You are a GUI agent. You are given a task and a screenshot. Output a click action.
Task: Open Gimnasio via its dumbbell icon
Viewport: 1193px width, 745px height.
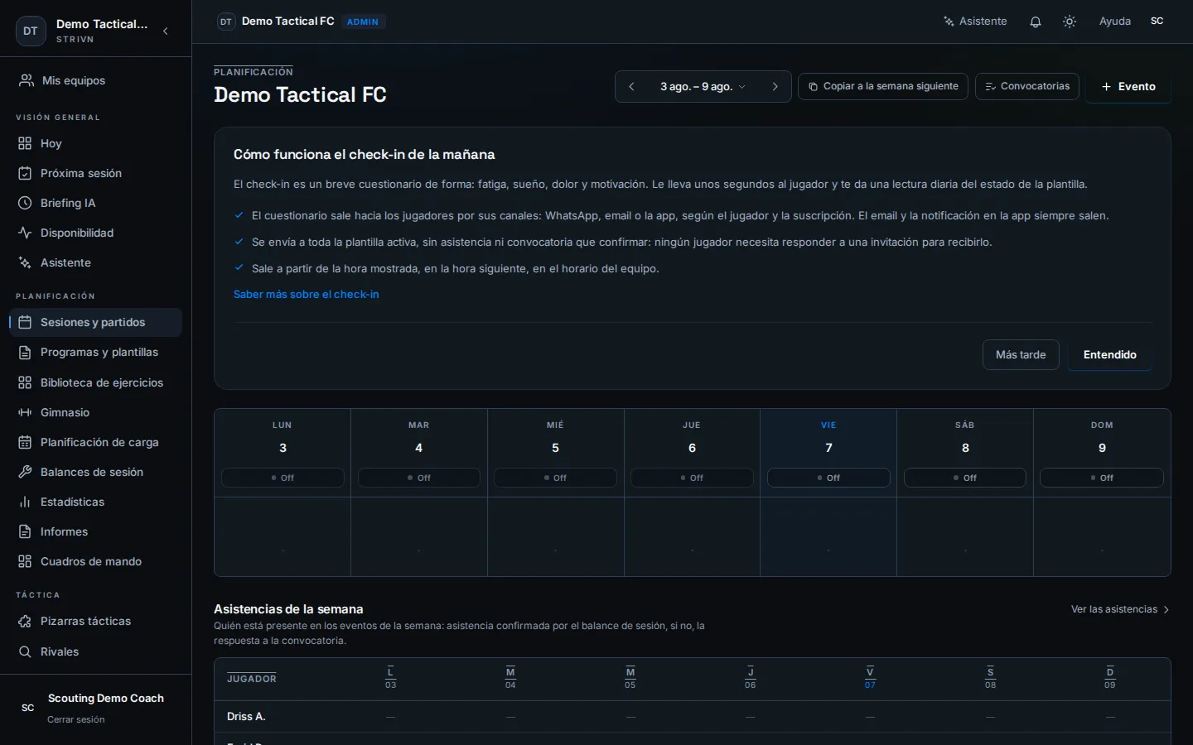point(25,412)
